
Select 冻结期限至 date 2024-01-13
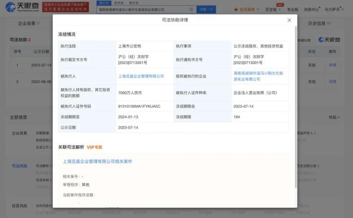pyautogui.click(x=128, y=117)
